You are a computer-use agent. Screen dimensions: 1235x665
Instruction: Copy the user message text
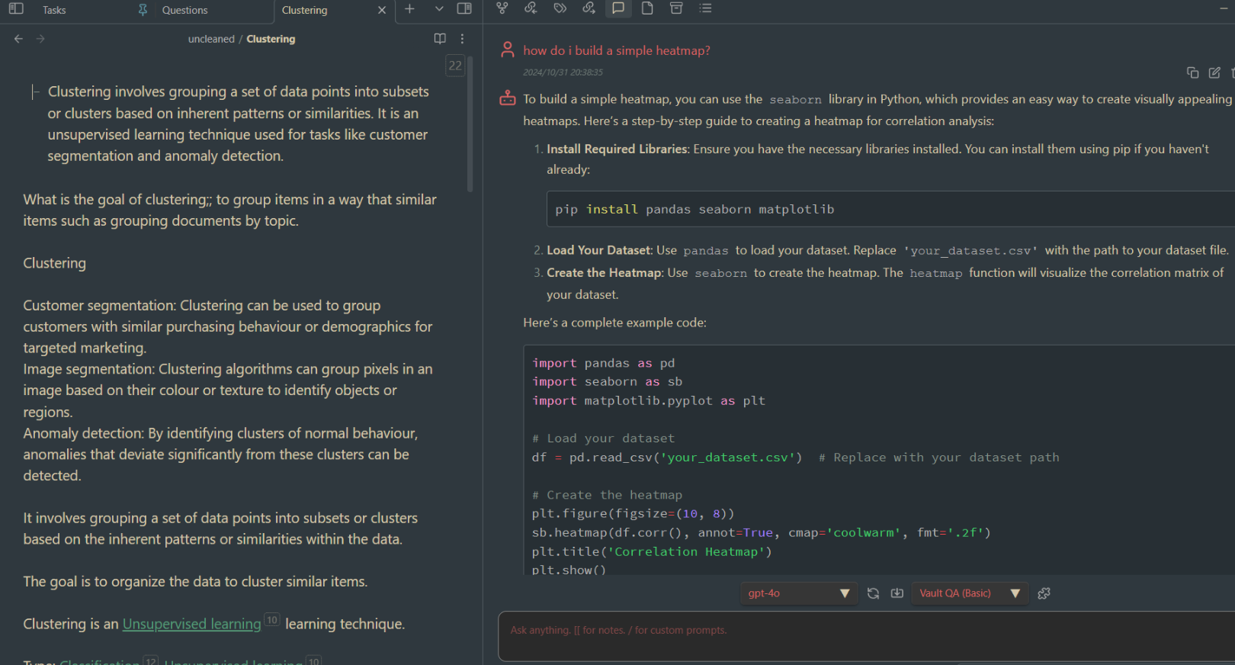1193,72
